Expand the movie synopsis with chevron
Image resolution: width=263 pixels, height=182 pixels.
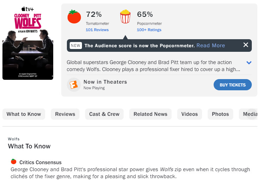point(249,63)
